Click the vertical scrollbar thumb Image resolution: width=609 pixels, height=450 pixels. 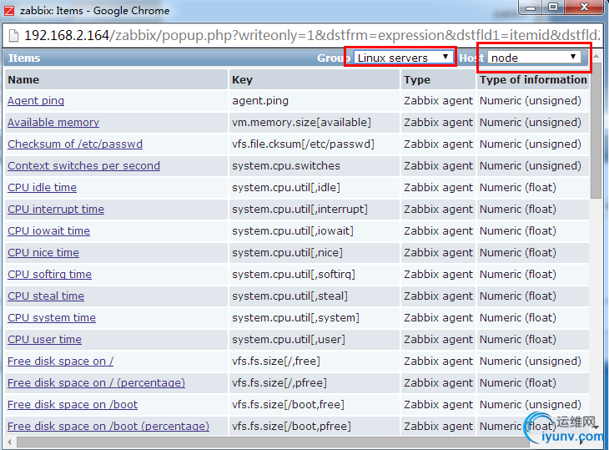point(596,130)
